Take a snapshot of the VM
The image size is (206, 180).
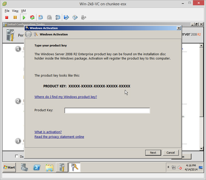pos(41,17)
